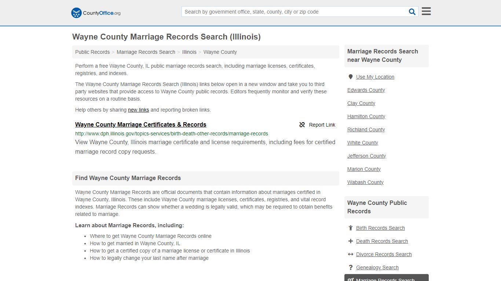This screenshot has height=281, width=501.
Task: Click the magnifying glass search icon
Action: coord(412,12)
